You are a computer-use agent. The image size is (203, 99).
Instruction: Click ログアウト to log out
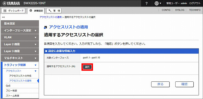[x=195, y=3]
